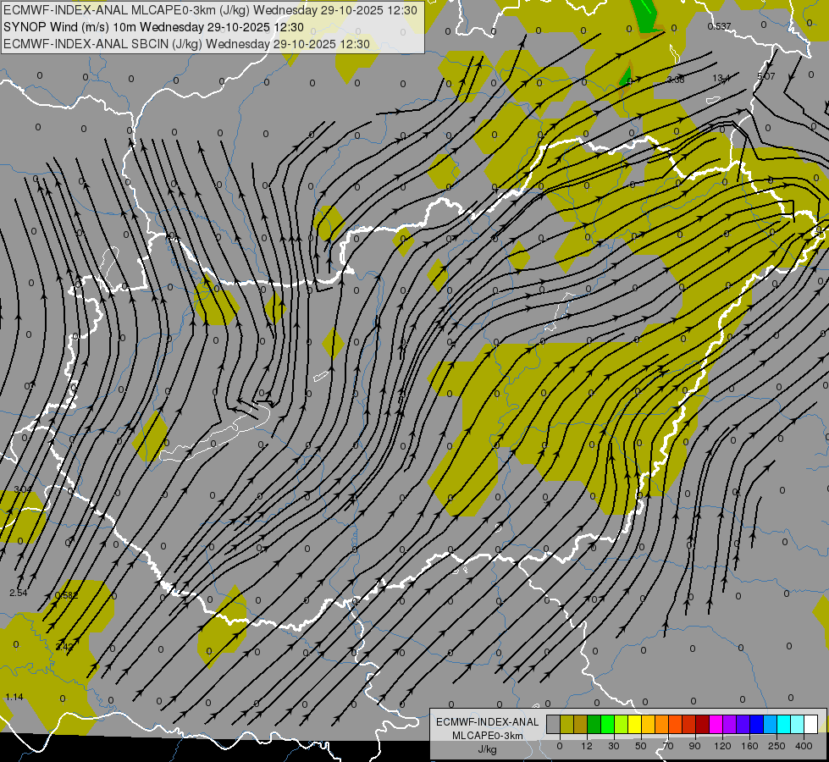Click the legend tick value '90'
The height and width of the screenshot is (762, 829).
tap(694, 746)
